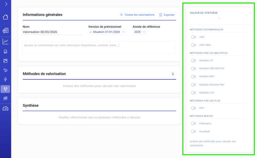The height and width of the screenshot is (158, 257).
Task: Turn on the DCF method switch
Action: [193, 108]
